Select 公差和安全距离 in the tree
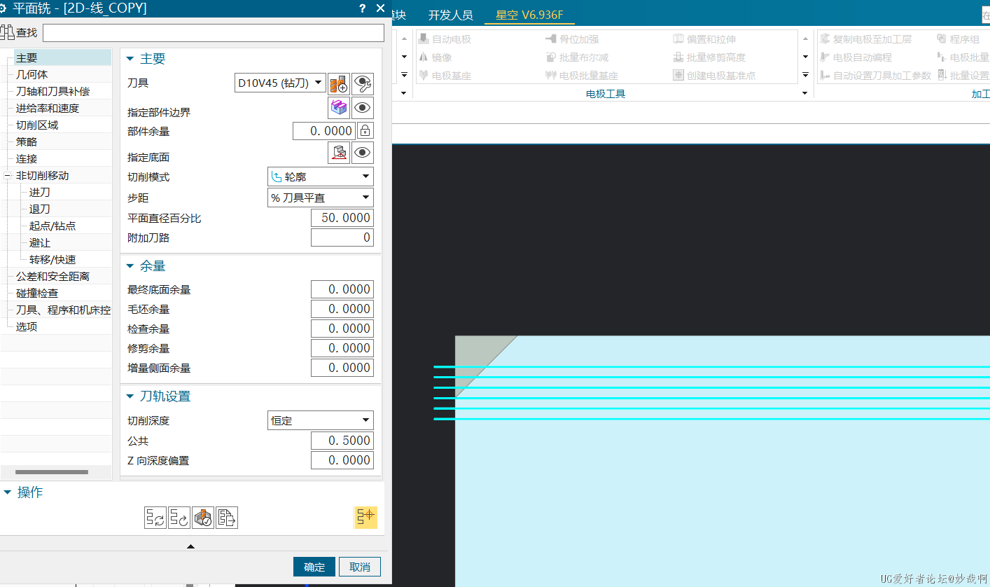 point(53,276)
